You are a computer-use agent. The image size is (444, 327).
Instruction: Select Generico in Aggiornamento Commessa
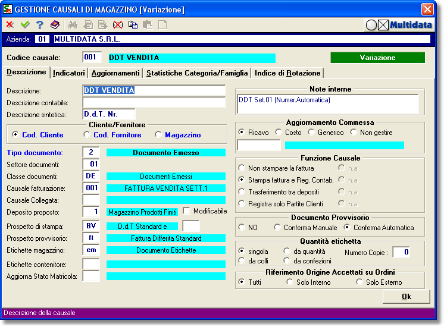click(x=311, y=132)
